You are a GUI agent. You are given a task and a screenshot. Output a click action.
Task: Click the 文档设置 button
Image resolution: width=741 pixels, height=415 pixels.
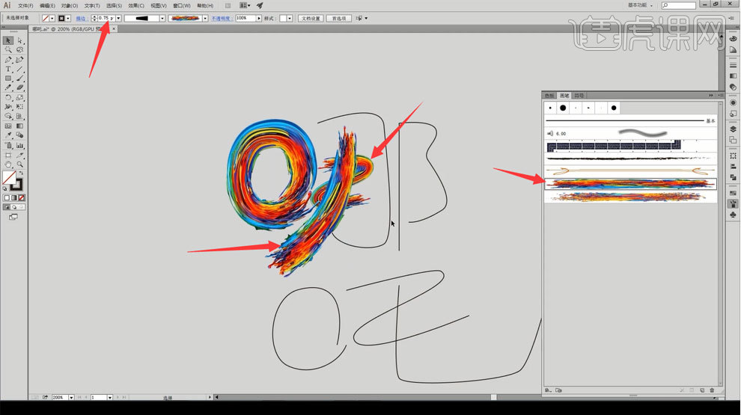pos(311,19)
